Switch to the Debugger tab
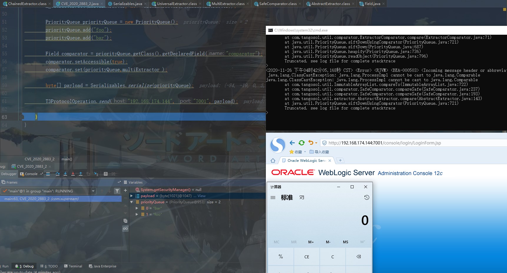Image resolution: width=507 pixels, height=273 pixels. click(9, 174)
